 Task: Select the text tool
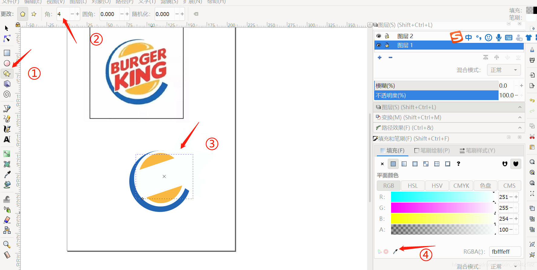click(x=7, y=139)
